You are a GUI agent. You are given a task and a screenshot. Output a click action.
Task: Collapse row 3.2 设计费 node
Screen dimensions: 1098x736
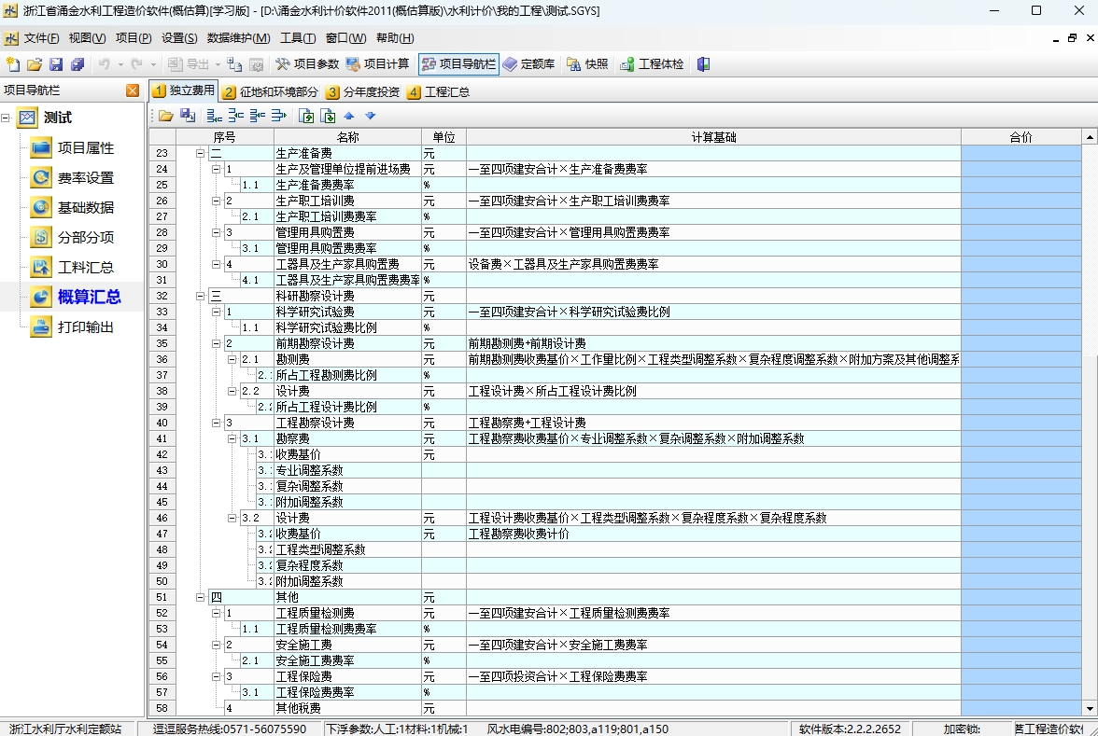(x=232, y=519)
